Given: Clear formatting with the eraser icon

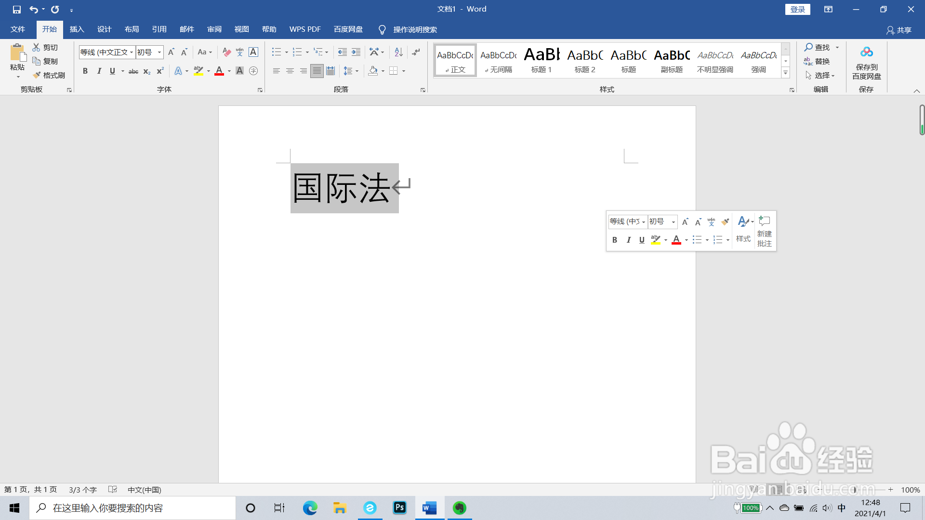Looking at the screenshot, I should pos(226,52).
